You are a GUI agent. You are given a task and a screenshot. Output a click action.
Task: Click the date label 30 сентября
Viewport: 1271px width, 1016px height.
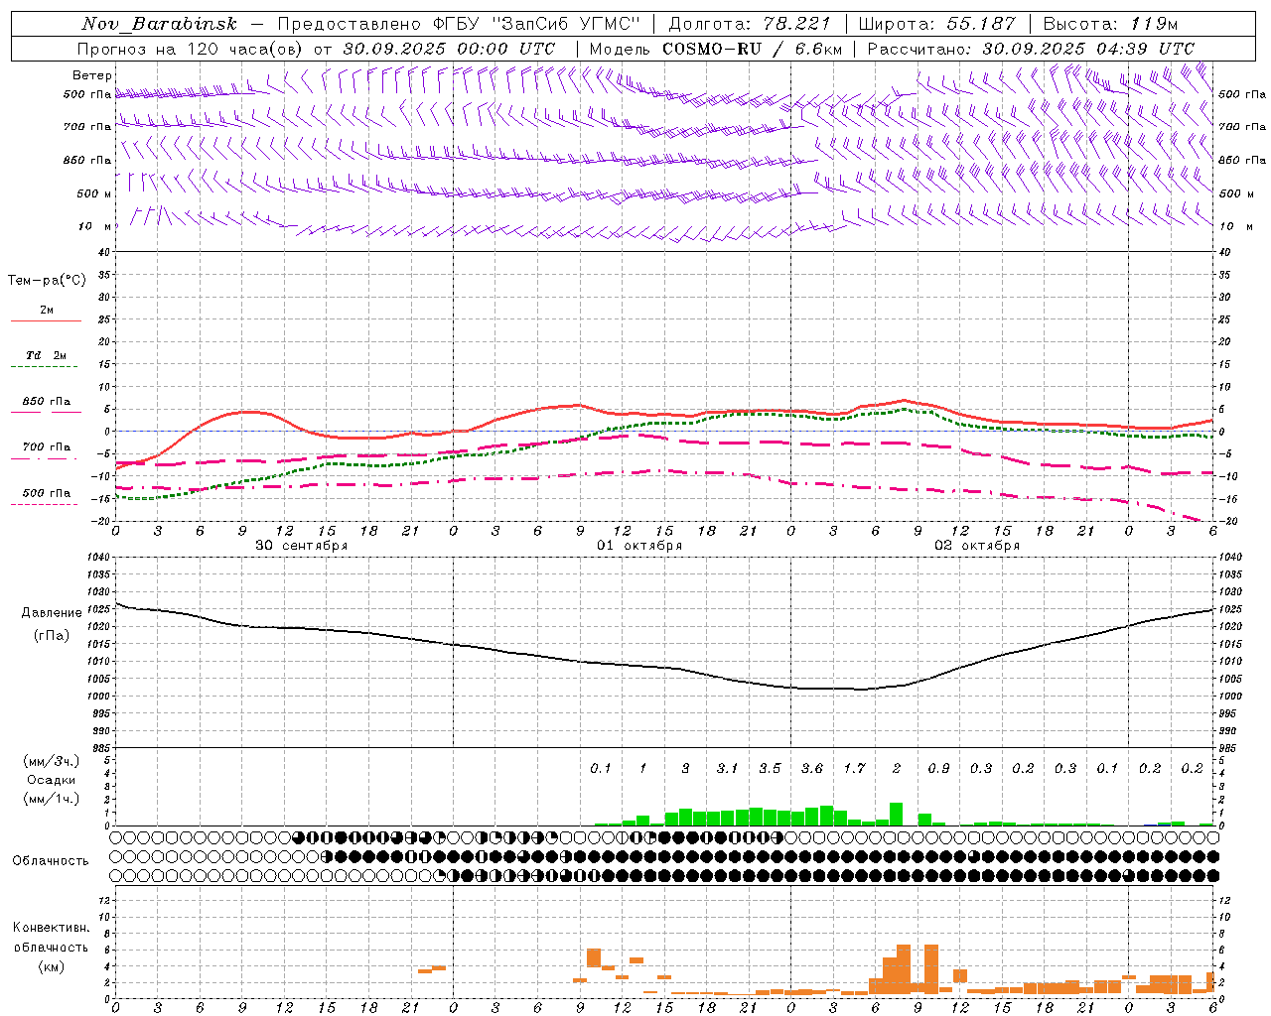(x=302, y=546)
